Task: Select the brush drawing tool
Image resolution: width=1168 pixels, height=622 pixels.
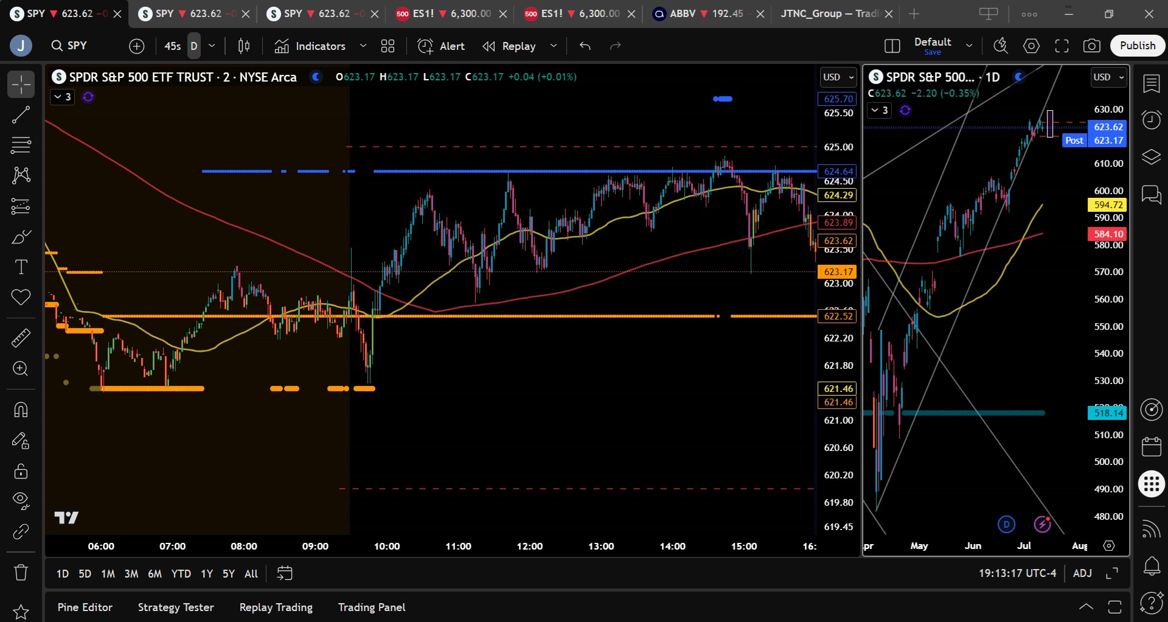Action: coord(21,237)
